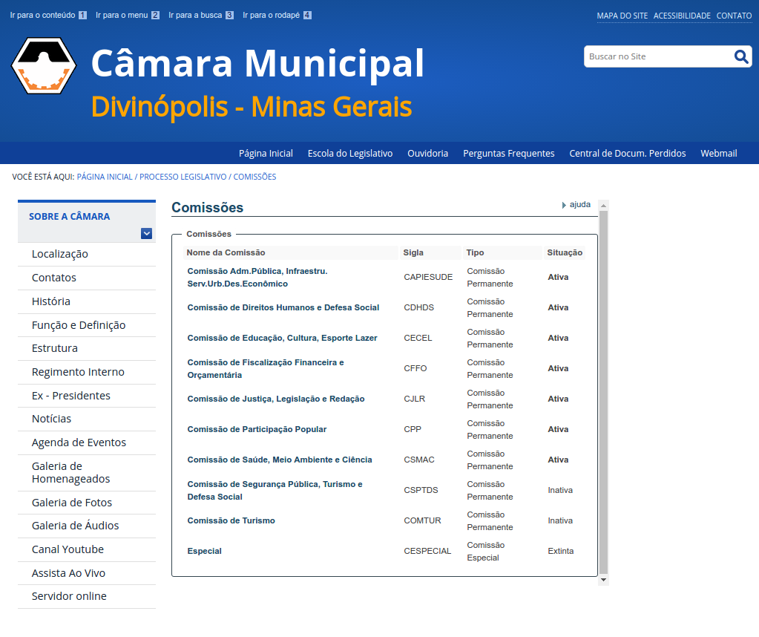
Task: Open Galeria de Fotos in sidebar
Action: click(72, 503)
